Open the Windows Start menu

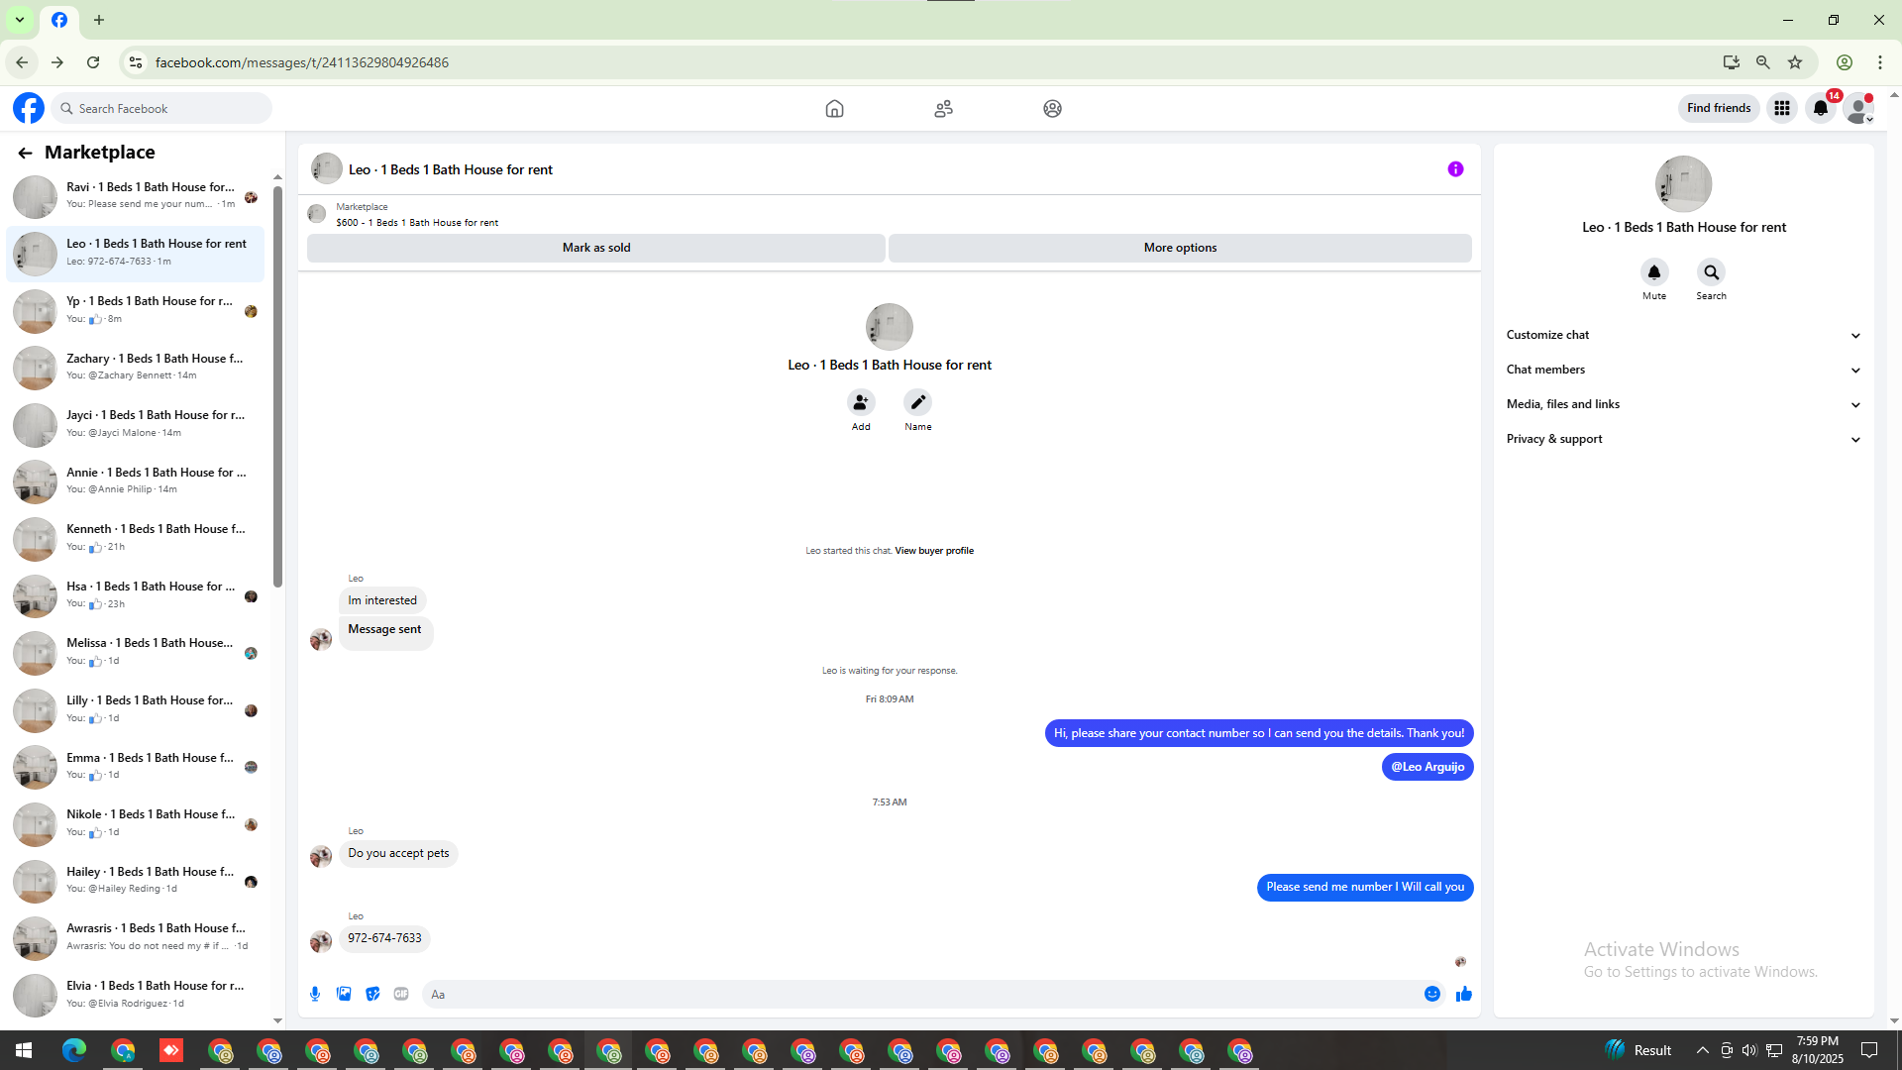click(x=24, y=1050)
